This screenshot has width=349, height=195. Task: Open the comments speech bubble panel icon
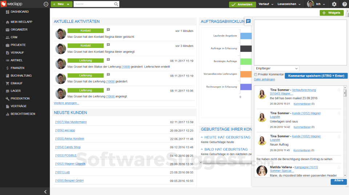(x=248, y=21)
